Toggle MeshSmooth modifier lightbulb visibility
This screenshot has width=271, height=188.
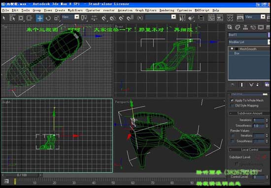coord(232,49)
